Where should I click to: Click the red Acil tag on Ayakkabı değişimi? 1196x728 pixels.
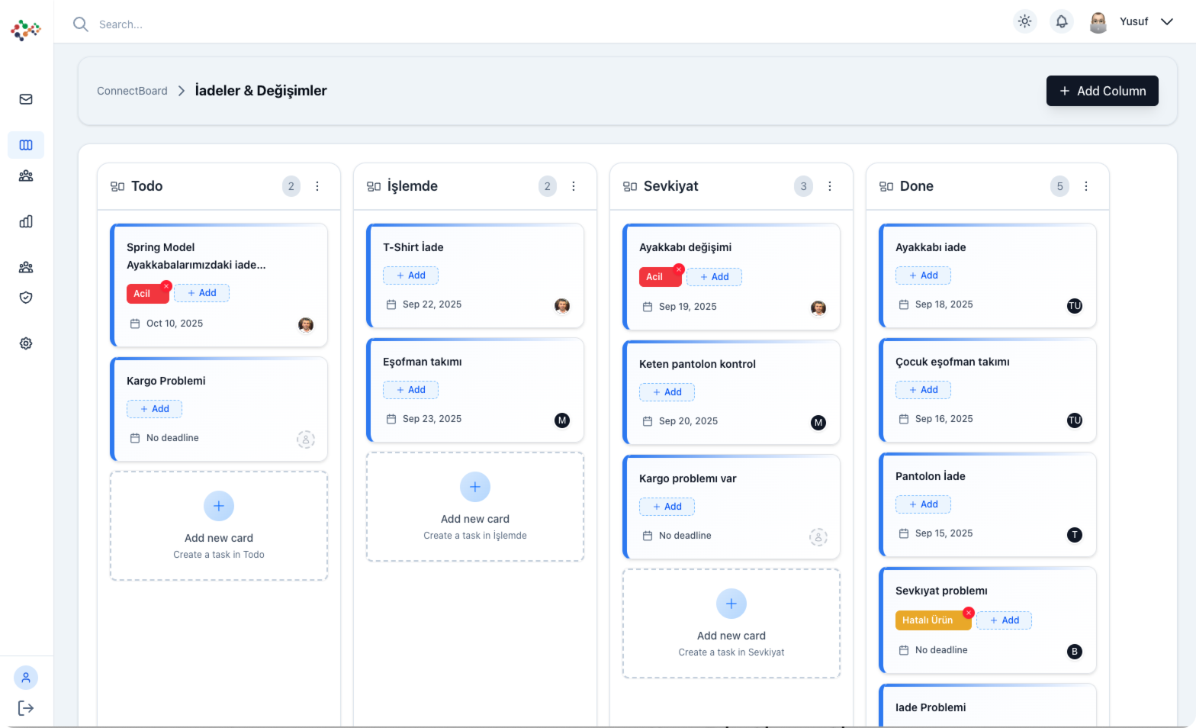coord(656,277)
